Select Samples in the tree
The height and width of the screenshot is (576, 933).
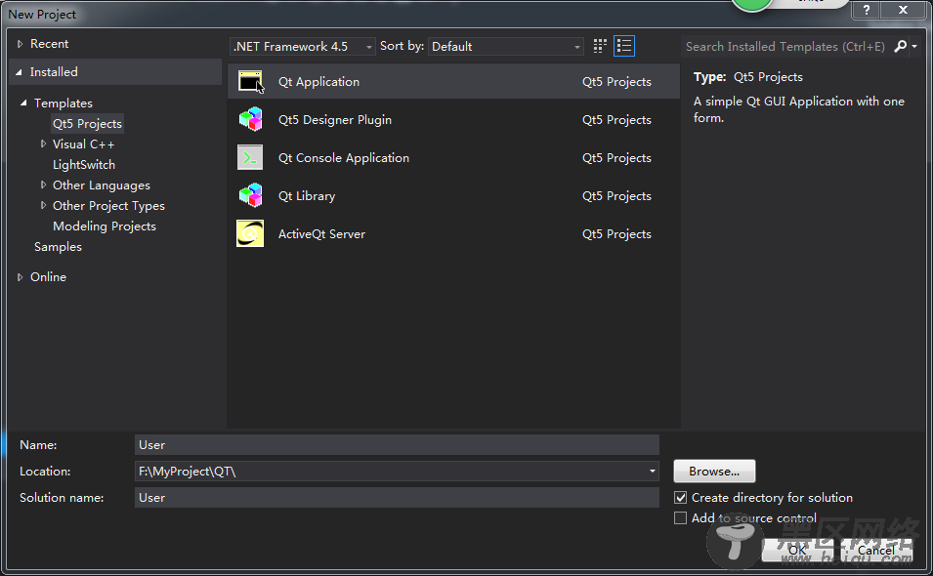click(x=58, y=247)
